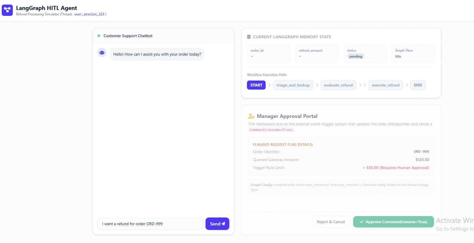Screen dimensions: 474x243
Task: Select the execute_refund workflow node
Action: click(385, 85)
